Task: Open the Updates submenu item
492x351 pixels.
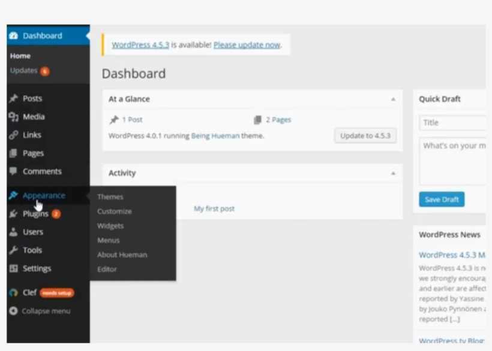Action: (x=23, y=71)
